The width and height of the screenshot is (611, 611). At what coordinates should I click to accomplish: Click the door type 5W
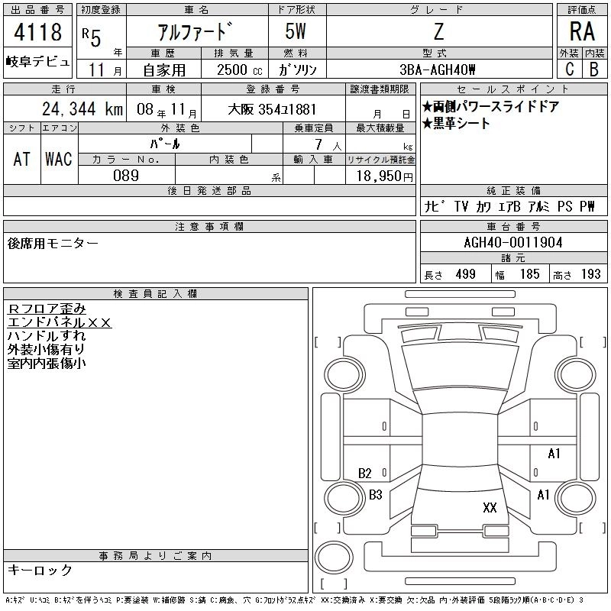coord(296,31)
